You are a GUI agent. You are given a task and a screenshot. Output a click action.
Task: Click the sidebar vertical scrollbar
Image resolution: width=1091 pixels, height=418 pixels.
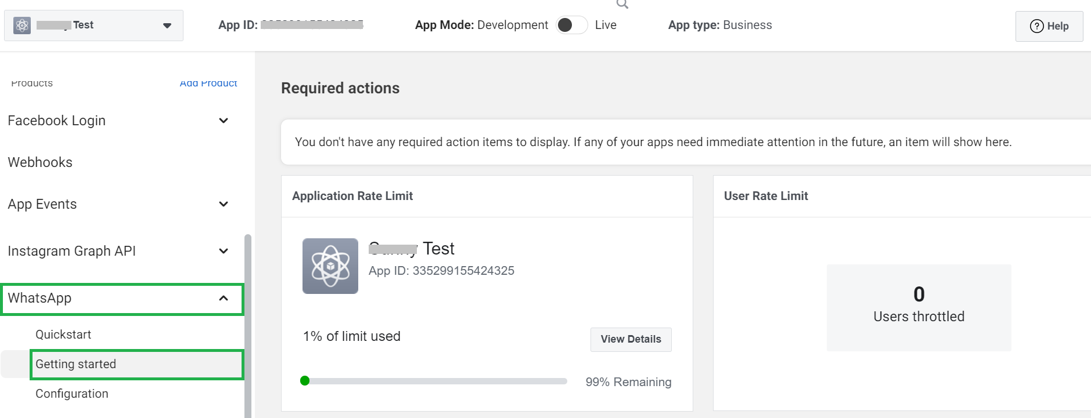[x=248, y=325]
